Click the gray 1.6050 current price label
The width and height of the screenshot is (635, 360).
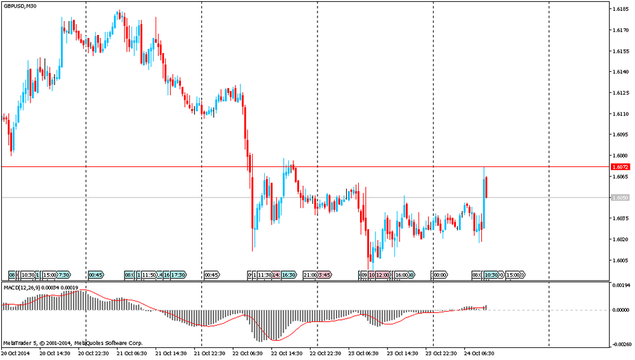tap(620, 197)
